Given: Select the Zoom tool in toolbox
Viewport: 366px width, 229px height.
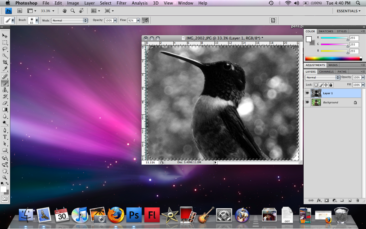Looking at the screenshot, I should [x=5, y=177].
